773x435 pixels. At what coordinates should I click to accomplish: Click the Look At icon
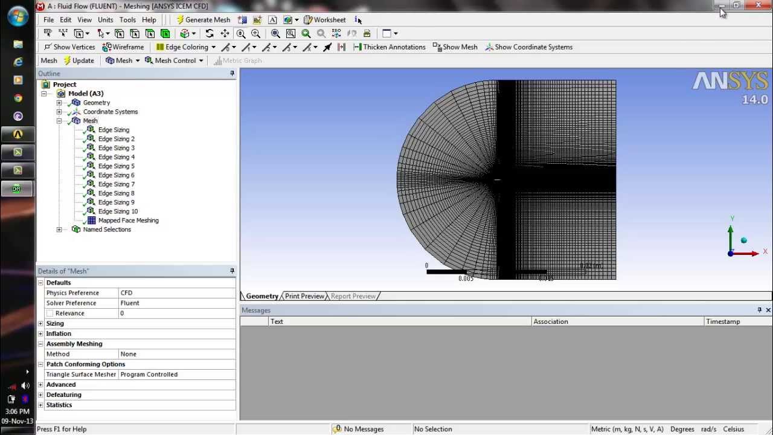pos(351,34)
